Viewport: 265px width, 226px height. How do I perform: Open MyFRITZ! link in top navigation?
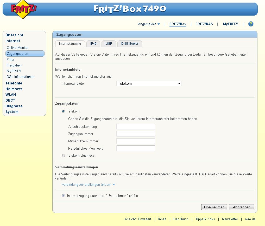point(231,24)
